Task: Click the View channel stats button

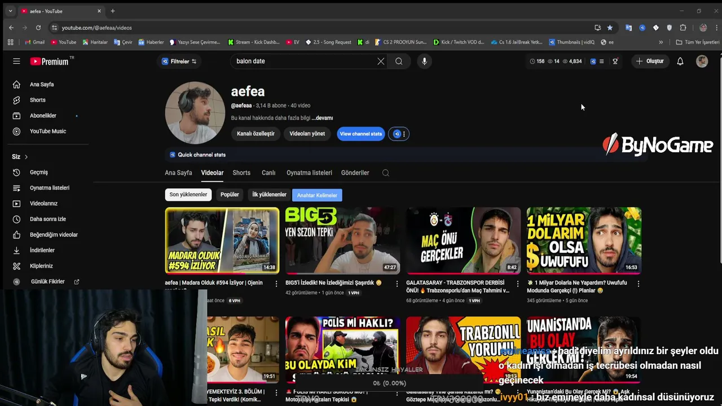Action: (x=361, y=134)
